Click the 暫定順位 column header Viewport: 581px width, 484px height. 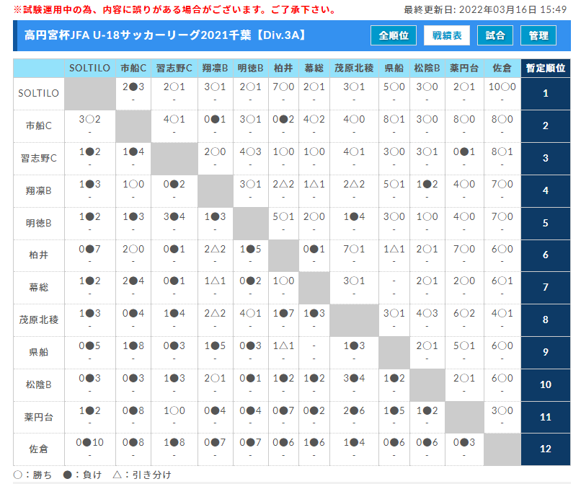click(x=546, y=69)
